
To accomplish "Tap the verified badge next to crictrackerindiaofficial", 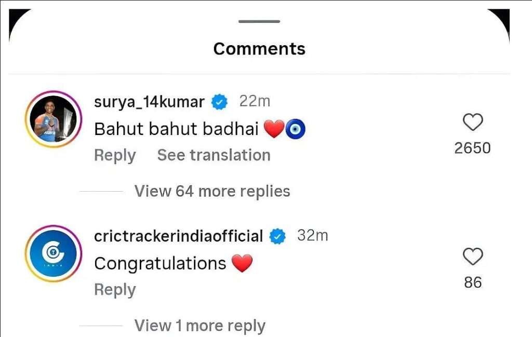I will pos(277,236).
